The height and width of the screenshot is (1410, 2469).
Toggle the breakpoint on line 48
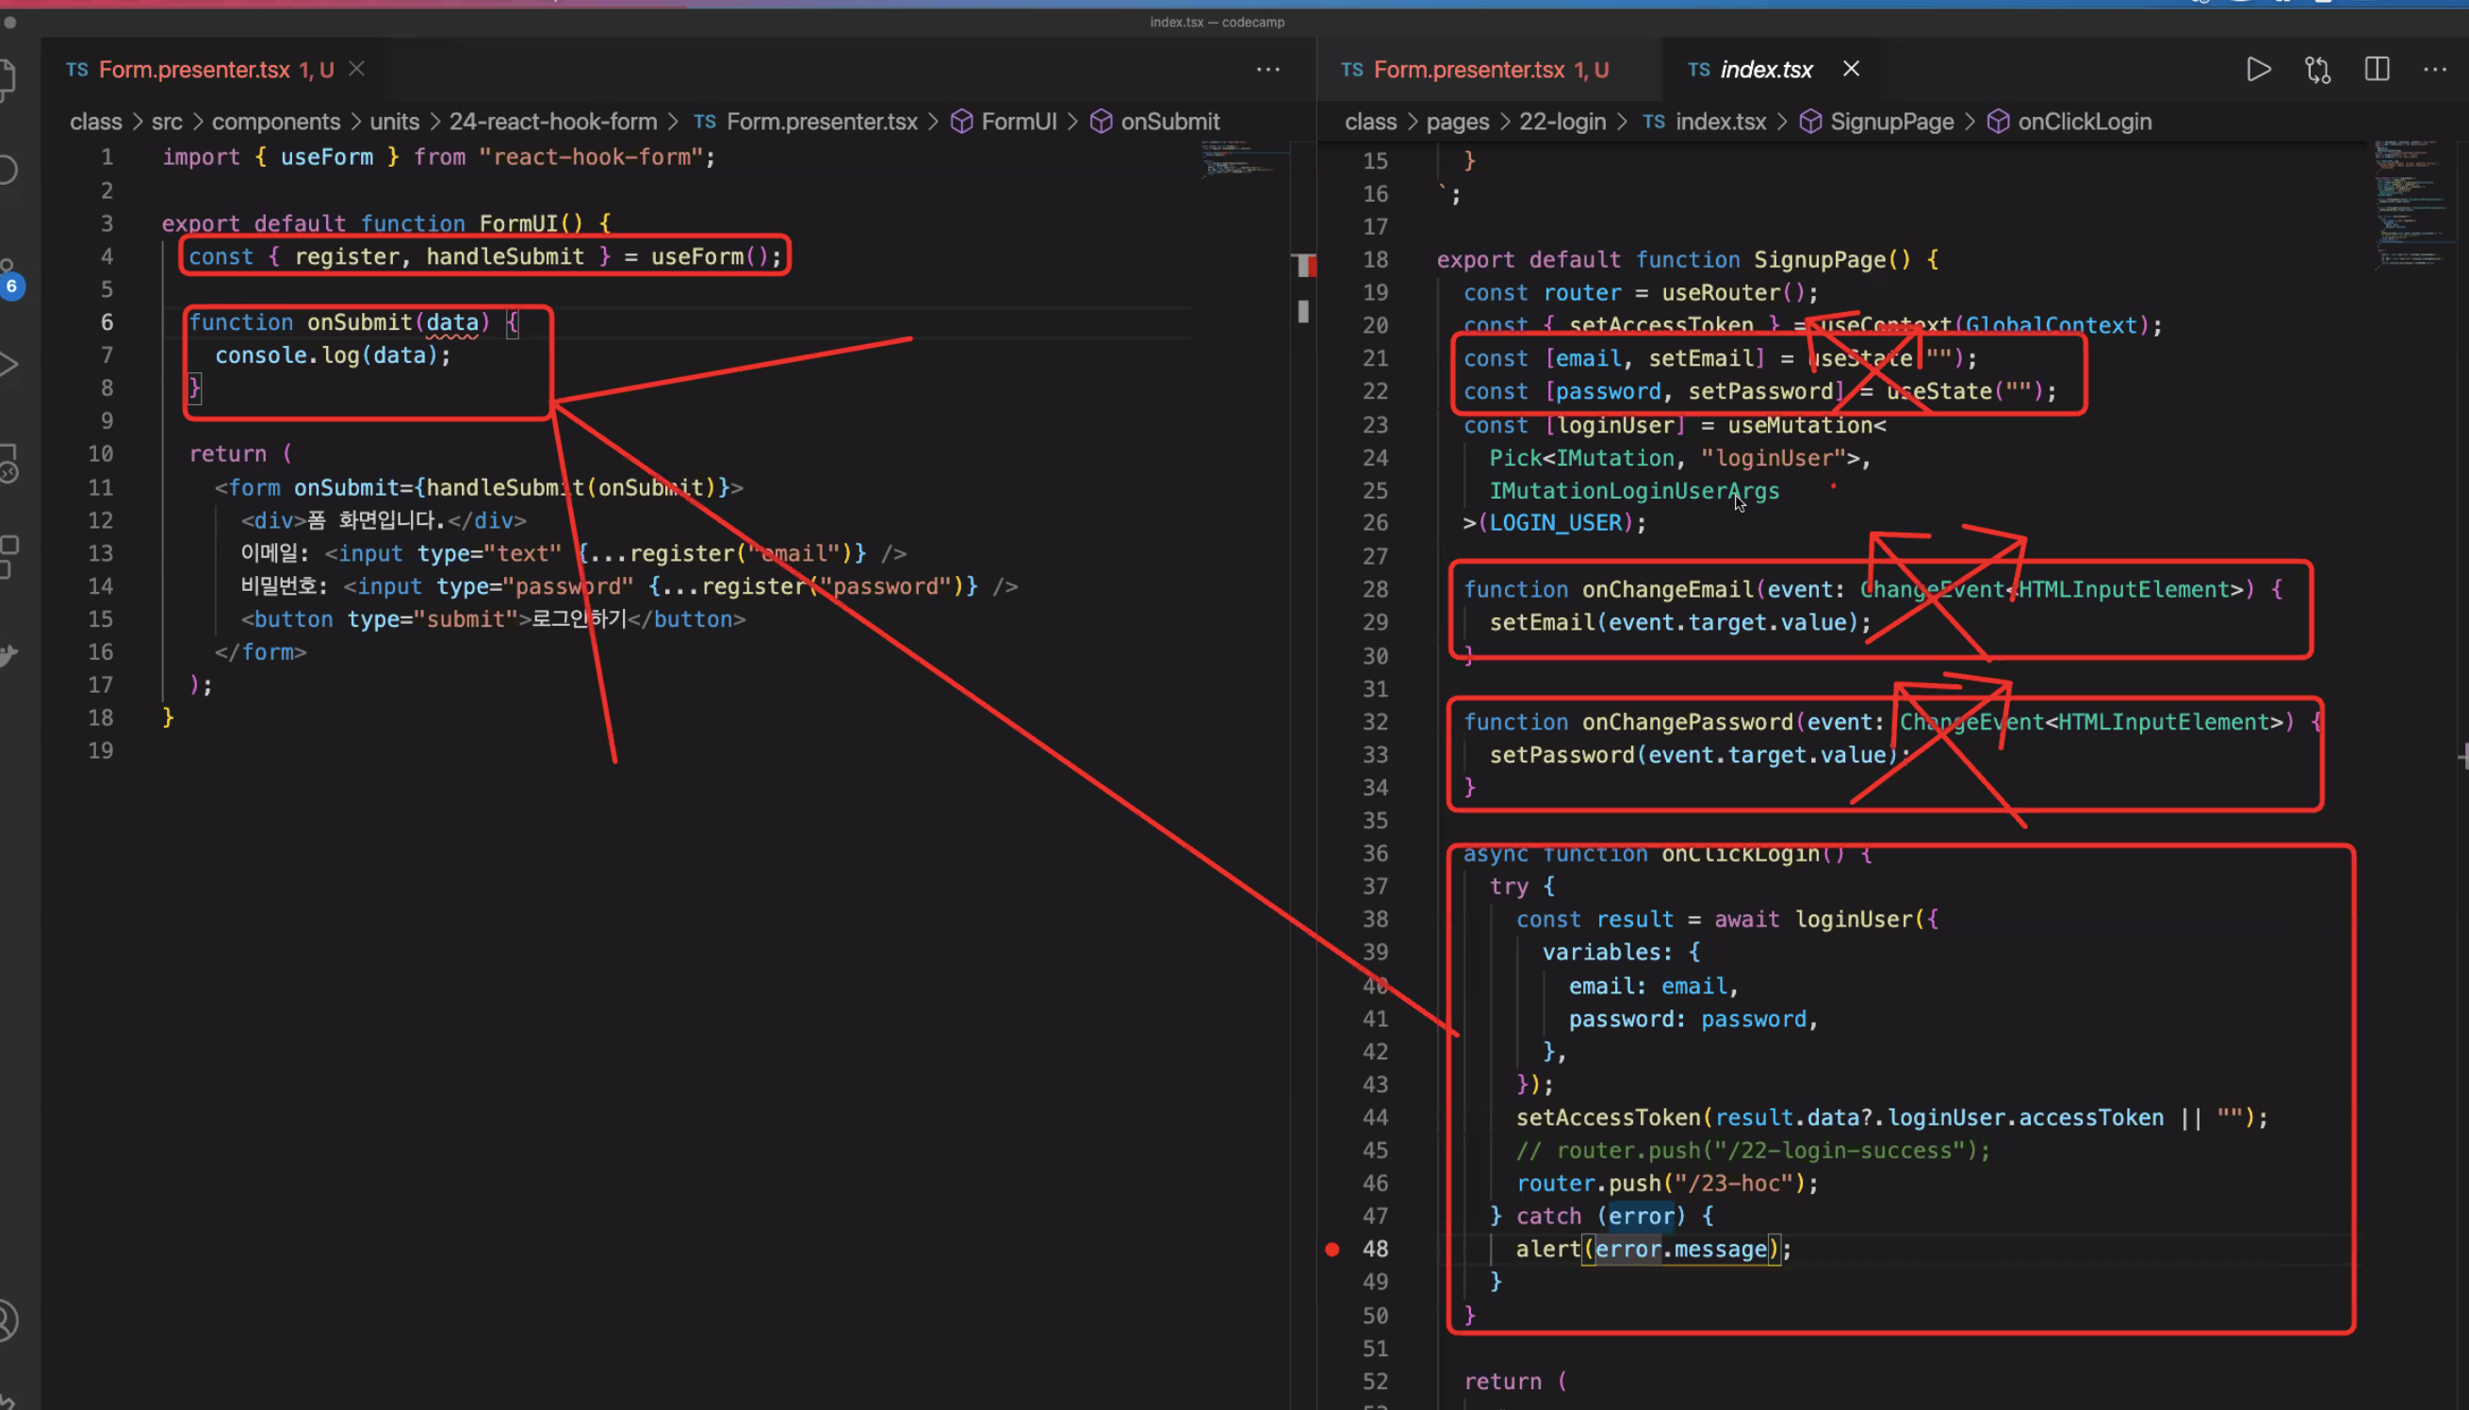coord(1333,1249)
